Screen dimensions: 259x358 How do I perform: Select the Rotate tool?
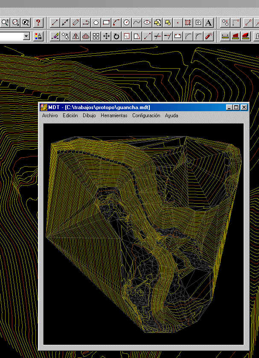[x=116, y=36]
